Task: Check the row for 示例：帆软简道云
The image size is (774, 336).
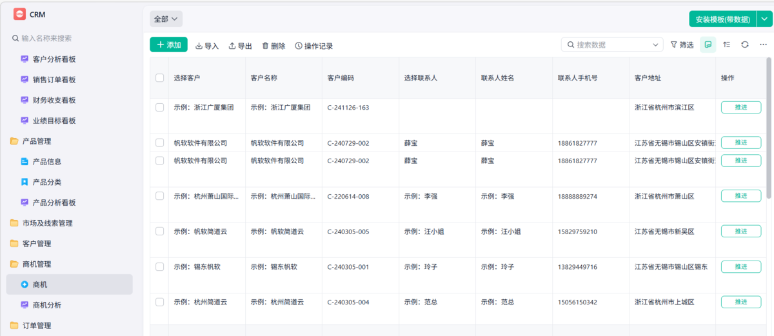Action: coord(160,232)
